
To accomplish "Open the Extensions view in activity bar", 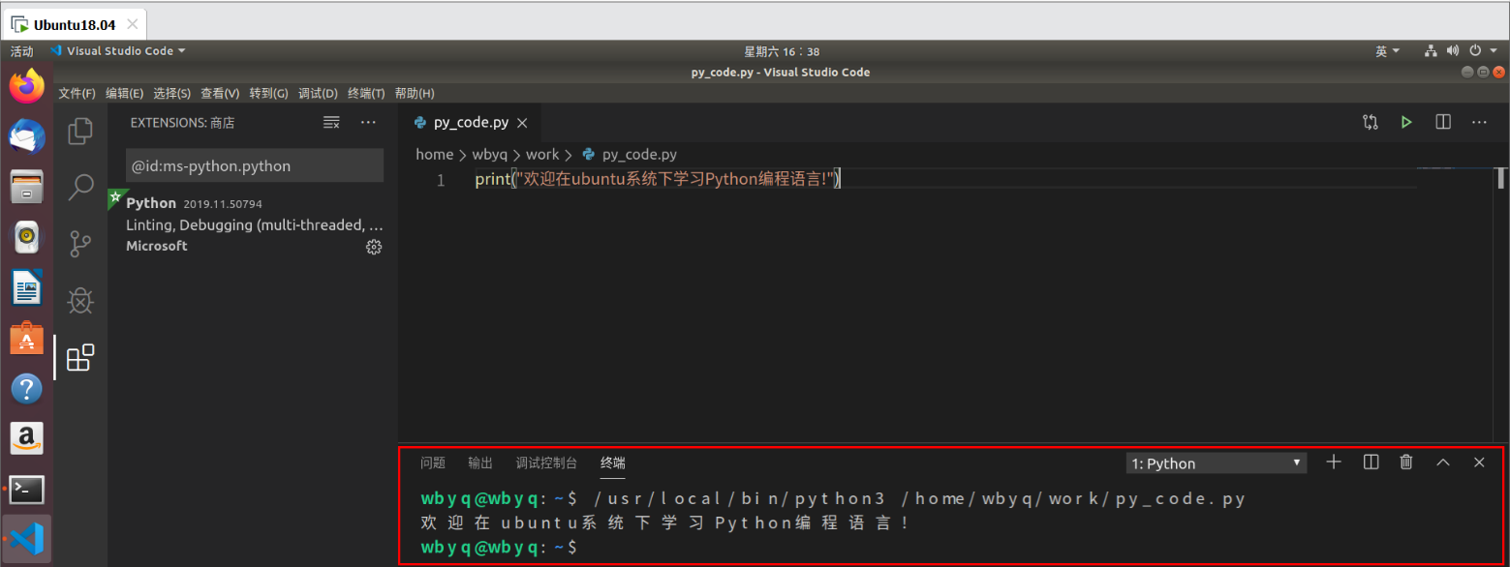I will (x=80, y=358).
